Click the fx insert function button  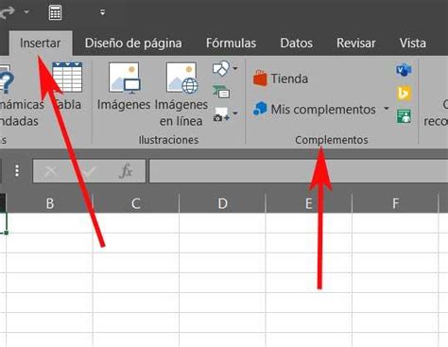coord(126,171)
